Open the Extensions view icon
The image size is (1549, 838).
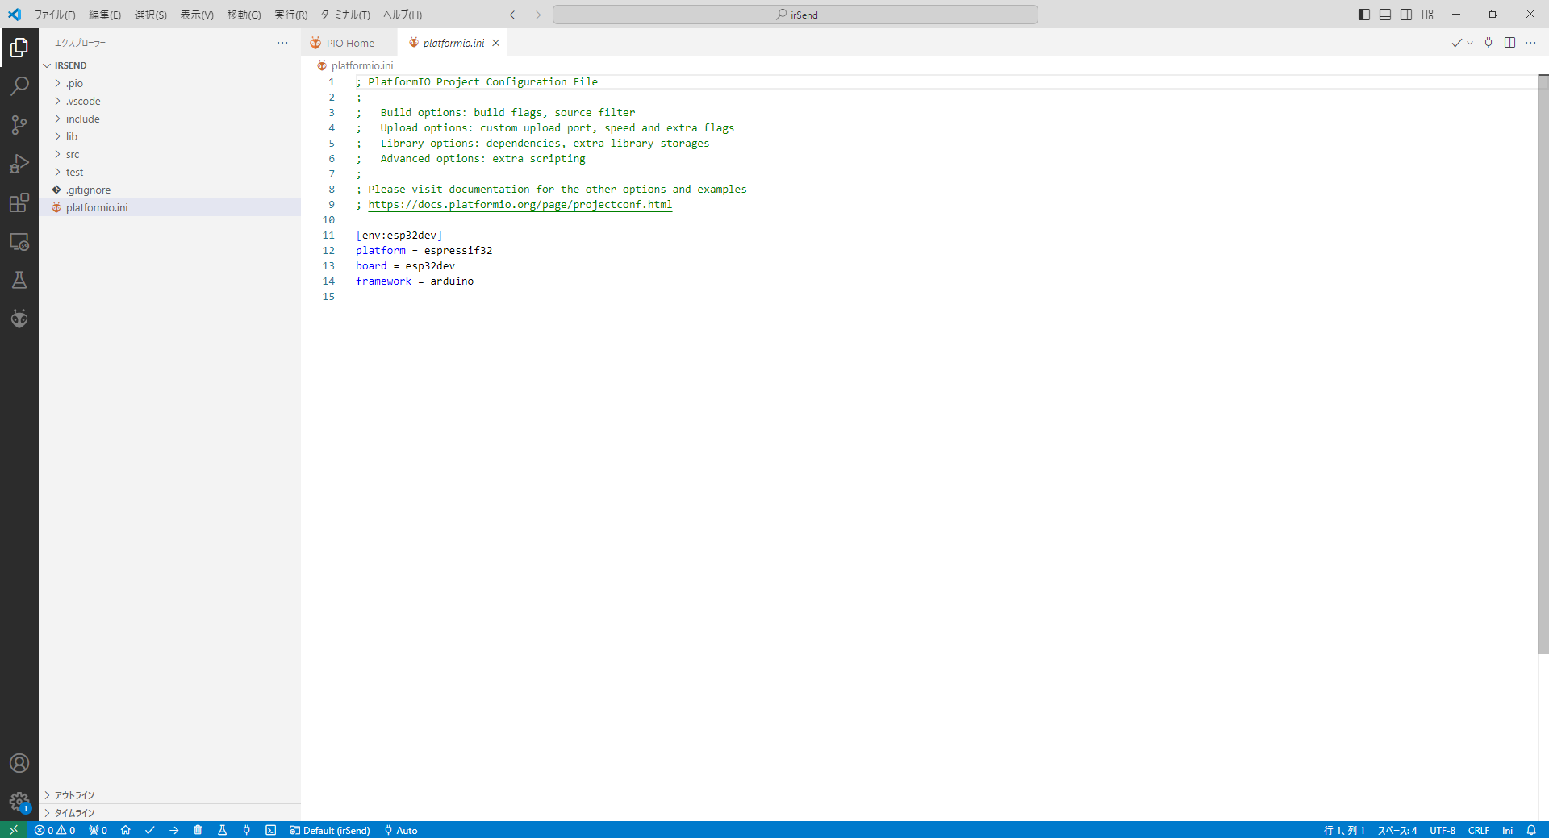click(19, 202)
